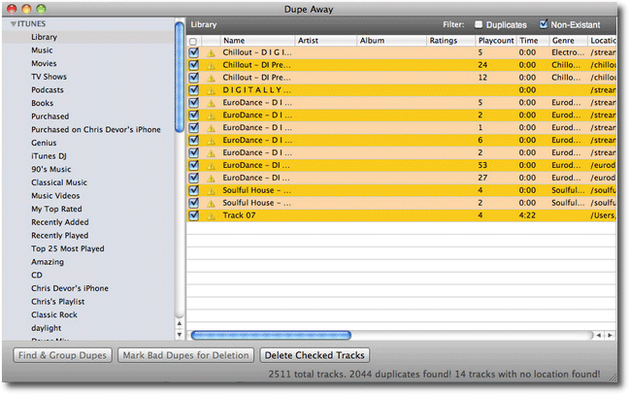Click Find & Group Dupes button
This screenshot has width=630, height=395.
[62, 355]
